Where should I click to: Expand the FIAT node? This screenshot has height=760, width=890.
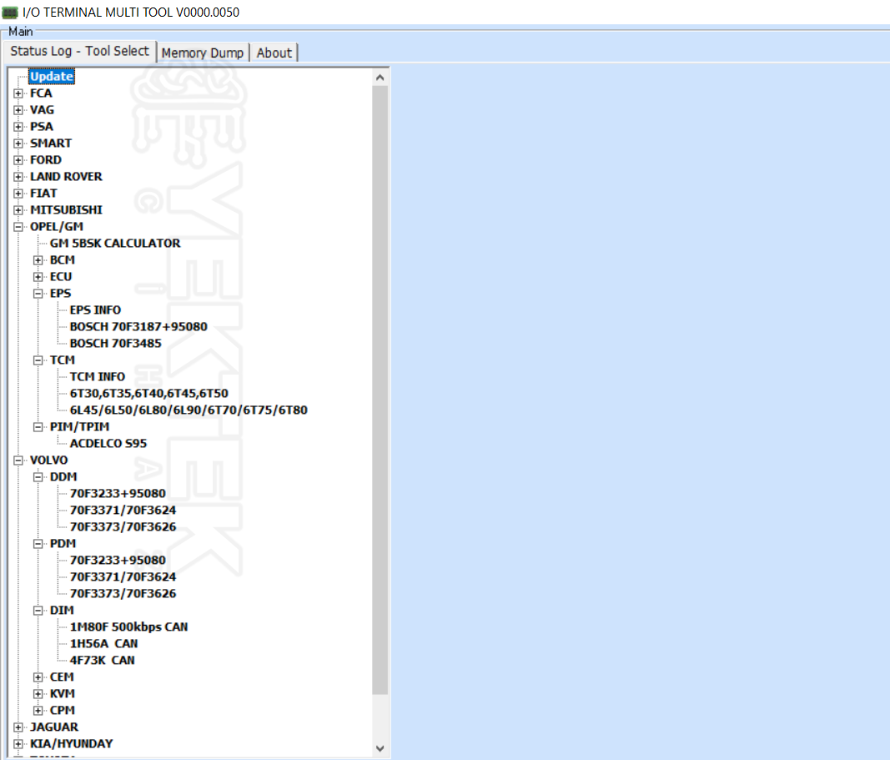pyautogui.click(x=18, y=194)
